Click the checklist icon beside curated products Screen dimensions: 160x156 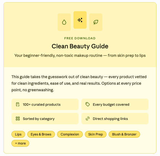(18, 104)
